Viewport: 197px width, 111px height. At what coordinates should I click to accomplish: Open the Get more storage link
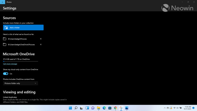[x=10, y=64]
